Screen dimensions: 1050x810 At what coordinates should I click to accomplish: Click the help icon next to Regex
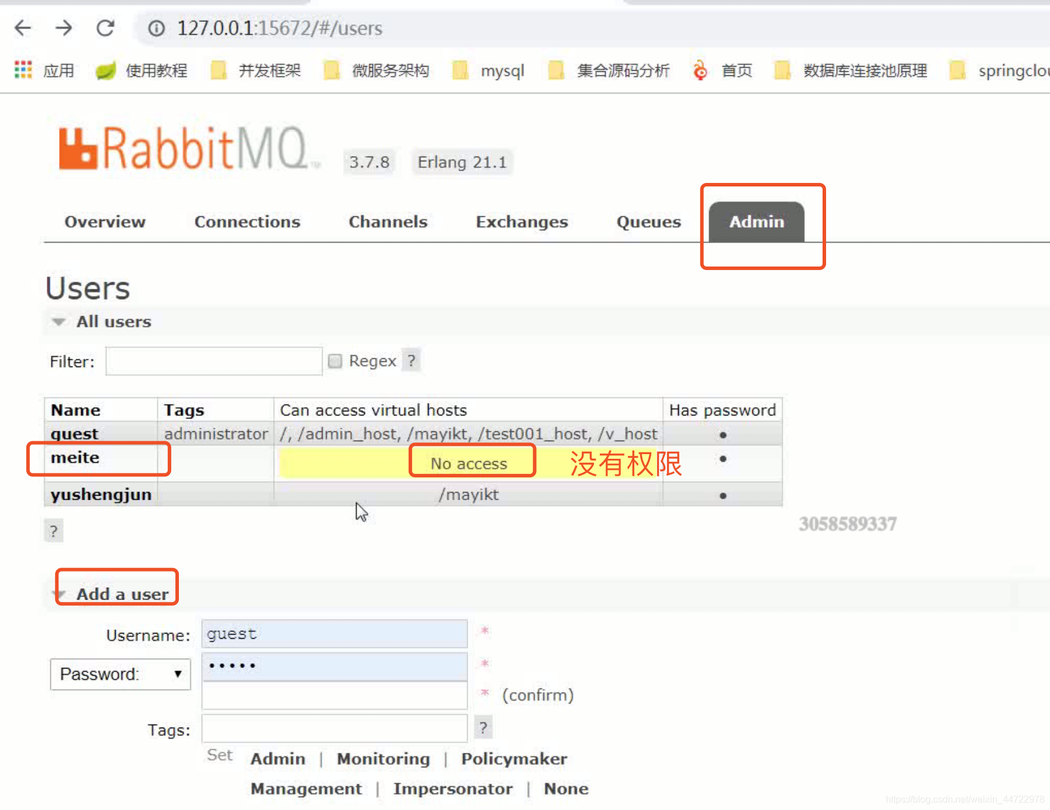click(412, 361)
